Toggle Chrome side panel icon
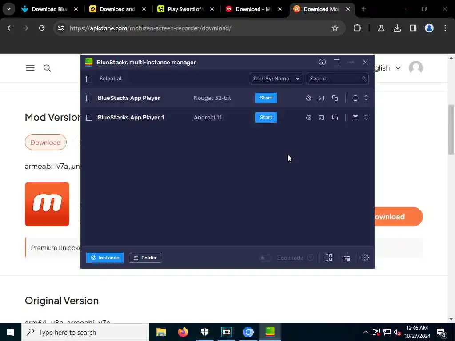455x341 pixels. [413, 28]
